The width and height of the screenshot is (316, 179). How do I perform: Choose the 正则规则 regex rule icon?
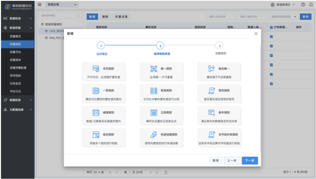click(154, 113)
